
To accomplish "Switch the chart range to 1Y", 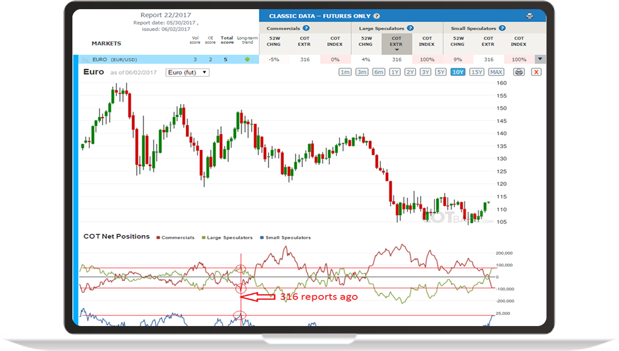I will coord(395,72).
